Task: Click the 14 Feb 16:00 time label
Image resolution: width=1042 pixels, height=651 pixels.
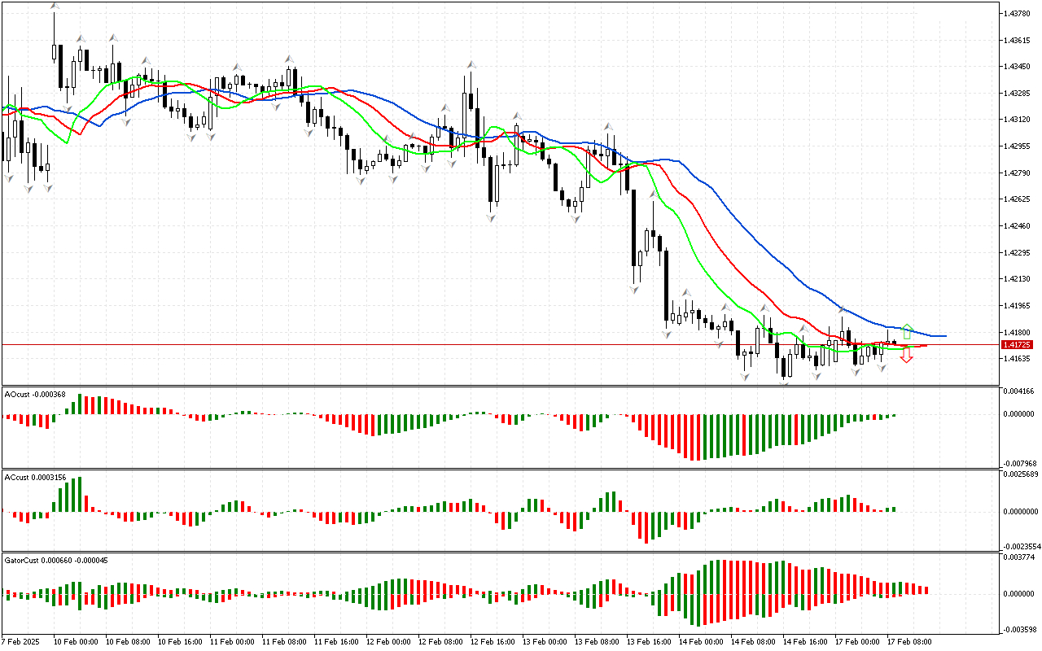Action: tap(804, 641)
